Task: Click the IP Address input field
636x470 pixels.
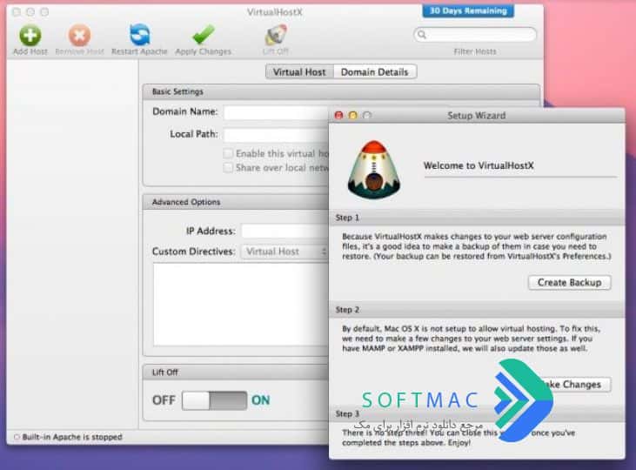Action: coord(285,231)
